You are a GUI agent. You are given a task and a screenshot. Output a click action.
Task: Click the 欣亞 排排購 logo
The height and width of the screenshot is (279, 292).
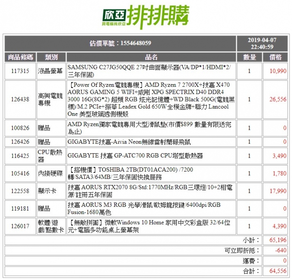[x=146, y=17]
